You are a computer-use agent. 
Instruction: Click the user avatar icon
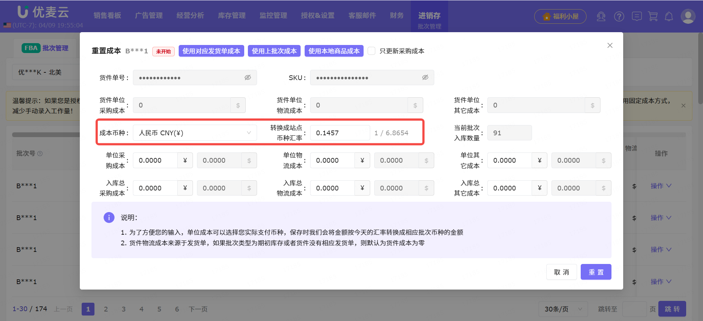[x=688, y=16]
